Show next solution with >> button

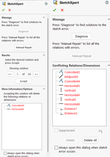36,74
